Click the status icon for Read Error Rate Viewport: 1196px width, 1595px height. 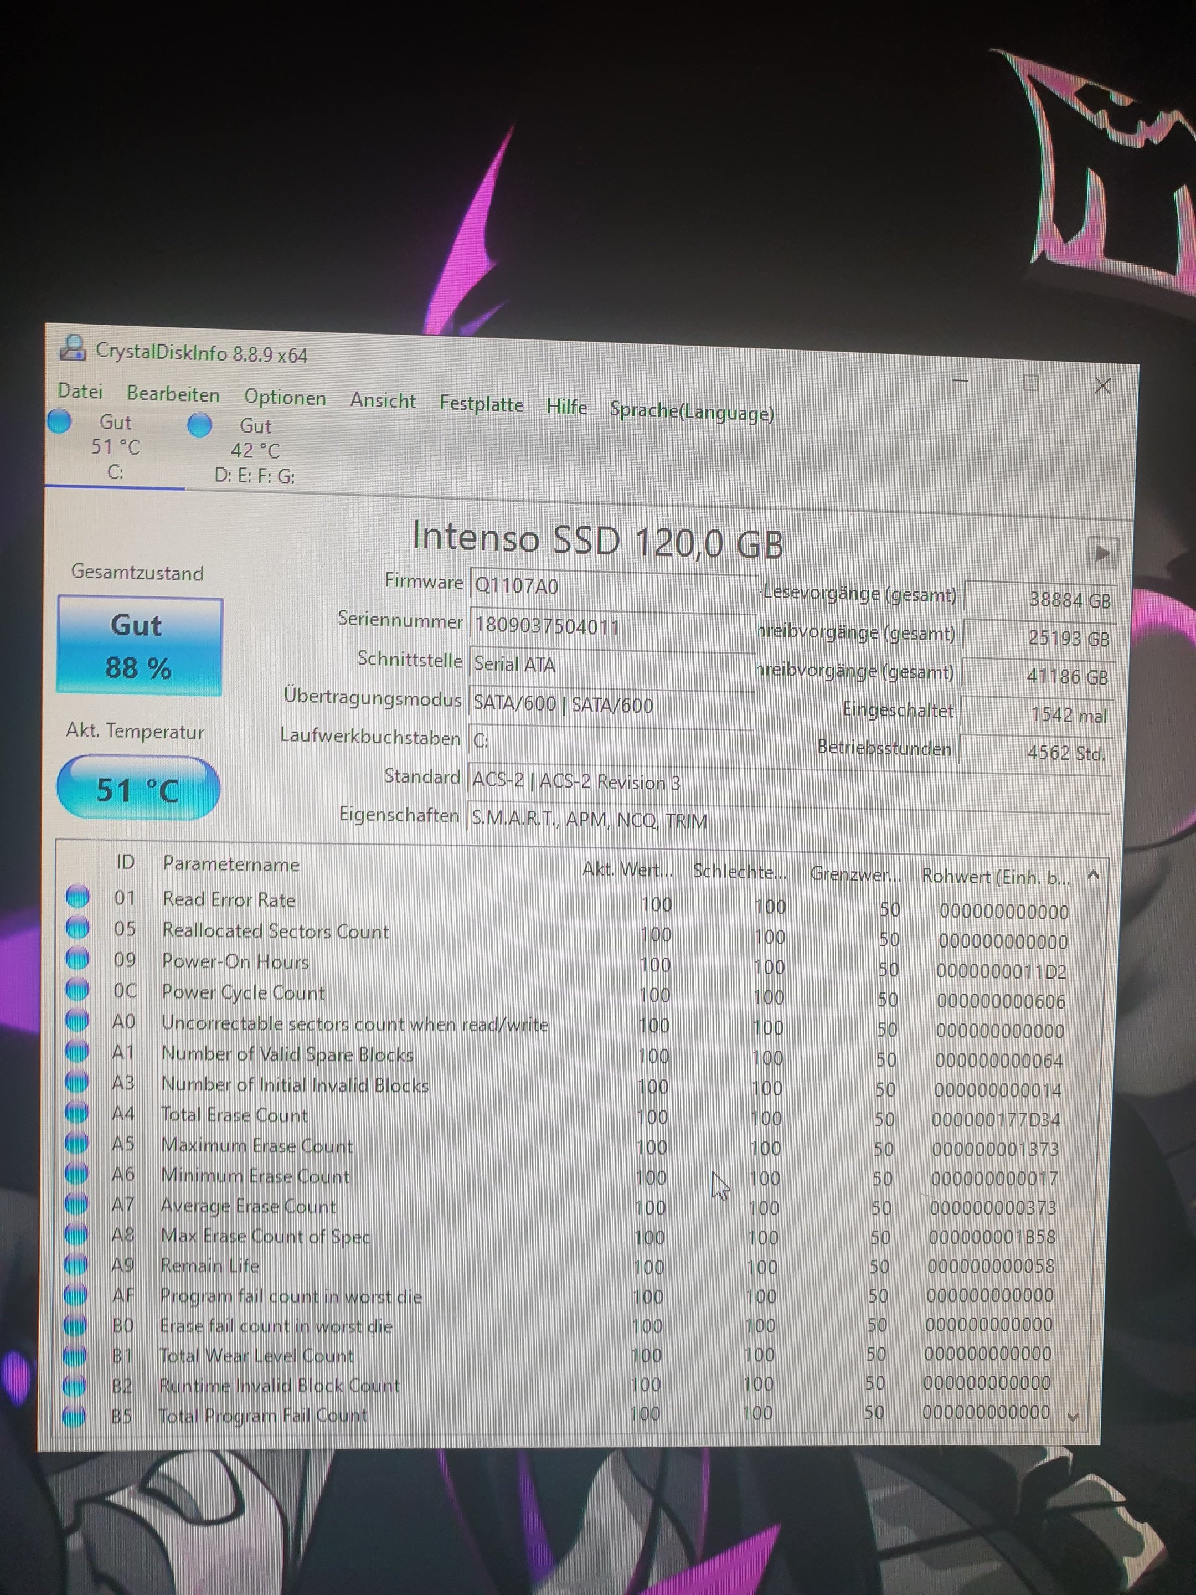pos(78,896)
